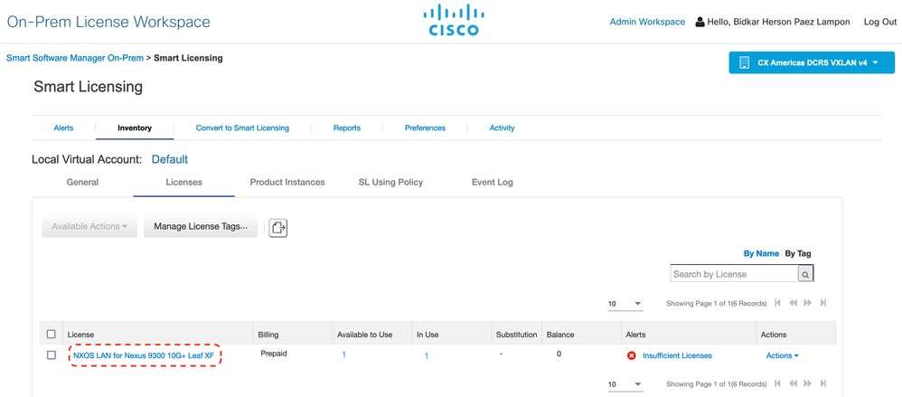902x397 pixels.
Task: Open the bottom page-size dropdown showing 10
Action: (x=625, y=383)
